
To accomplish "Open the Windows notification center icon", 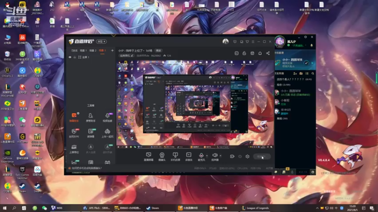I will tap(371, 208).
